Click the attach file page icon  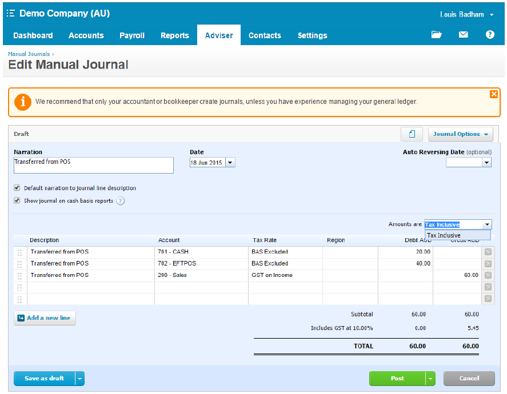point(412,134)
